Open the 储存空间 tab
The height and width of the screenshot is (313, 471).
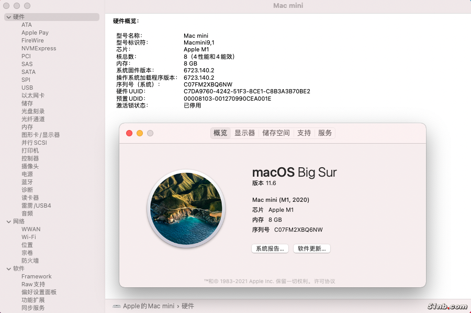pos(276,133)
